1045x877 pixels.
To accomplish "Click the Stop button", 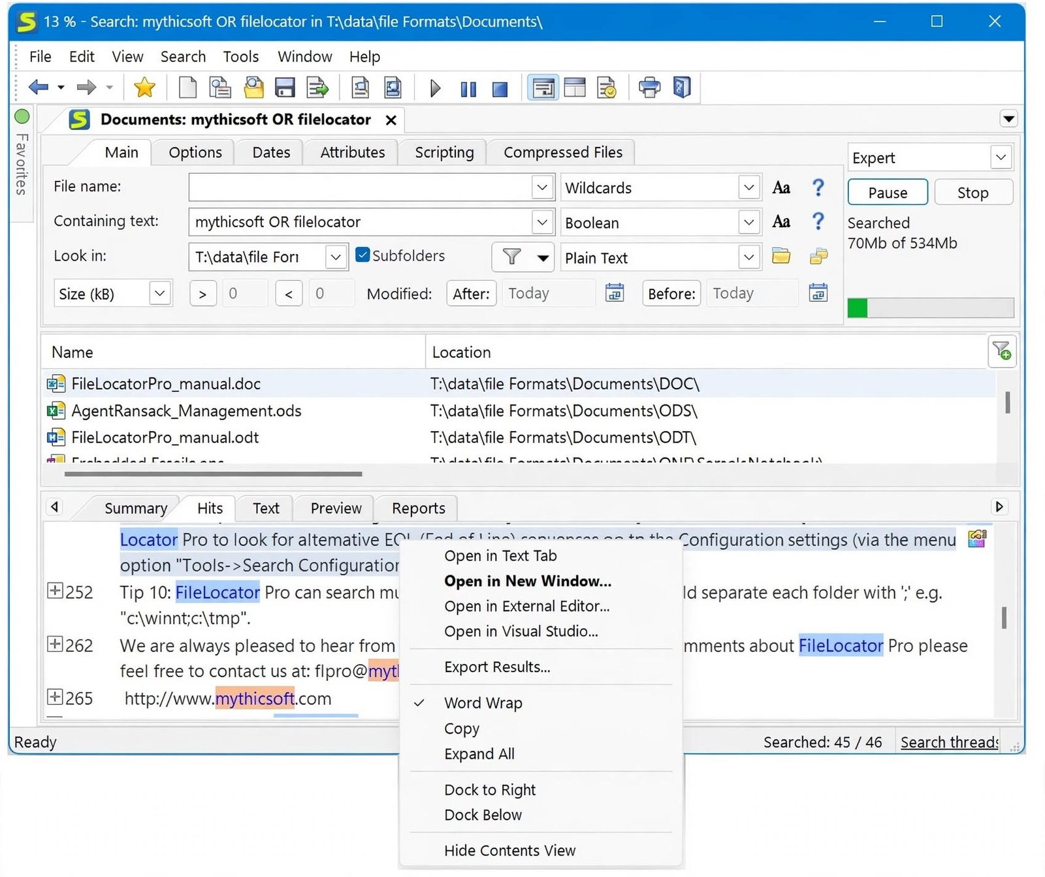I will 973,193.
